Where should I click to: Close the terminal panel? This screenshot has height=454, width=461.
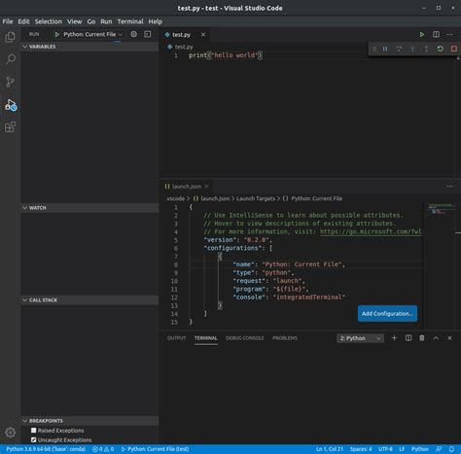point(449,338)
